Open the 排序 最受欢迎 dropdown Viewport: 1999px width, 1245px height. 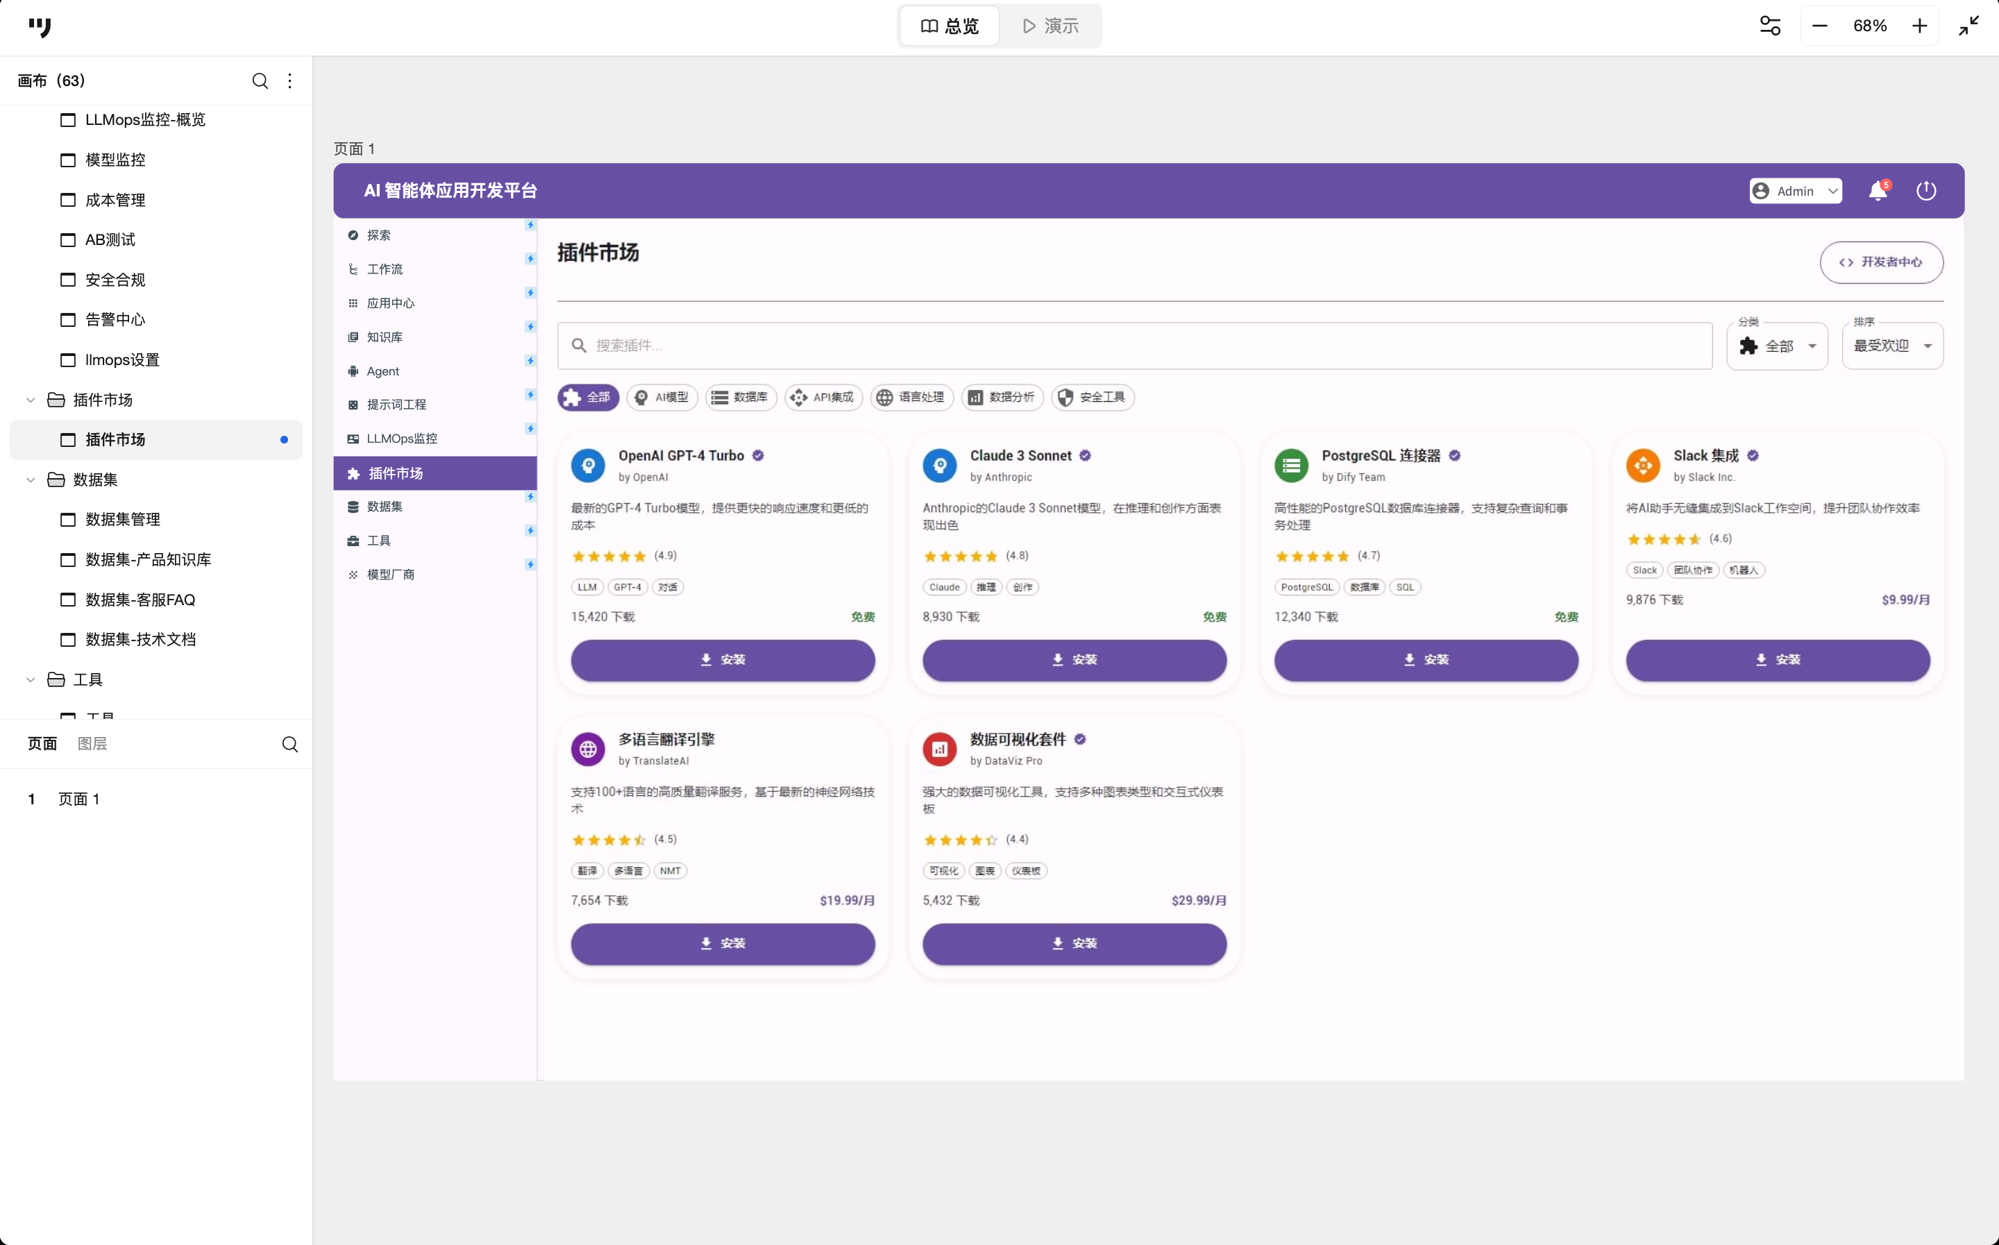pyautogui.click(x=1892, y=347)
